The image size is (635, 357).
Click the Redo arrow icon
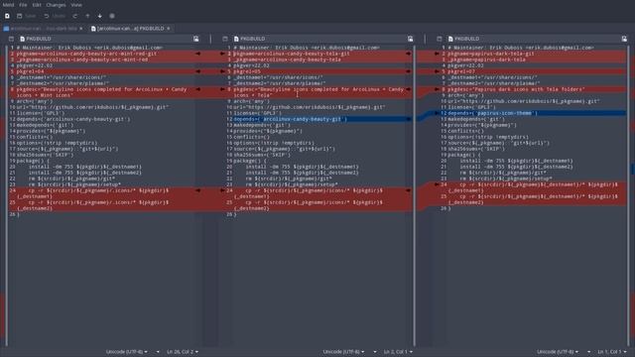point(75,16)
